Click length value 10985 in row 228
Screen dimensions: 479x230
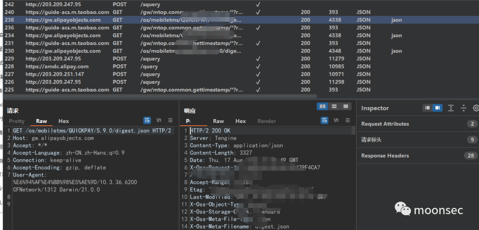pos(336,66)
